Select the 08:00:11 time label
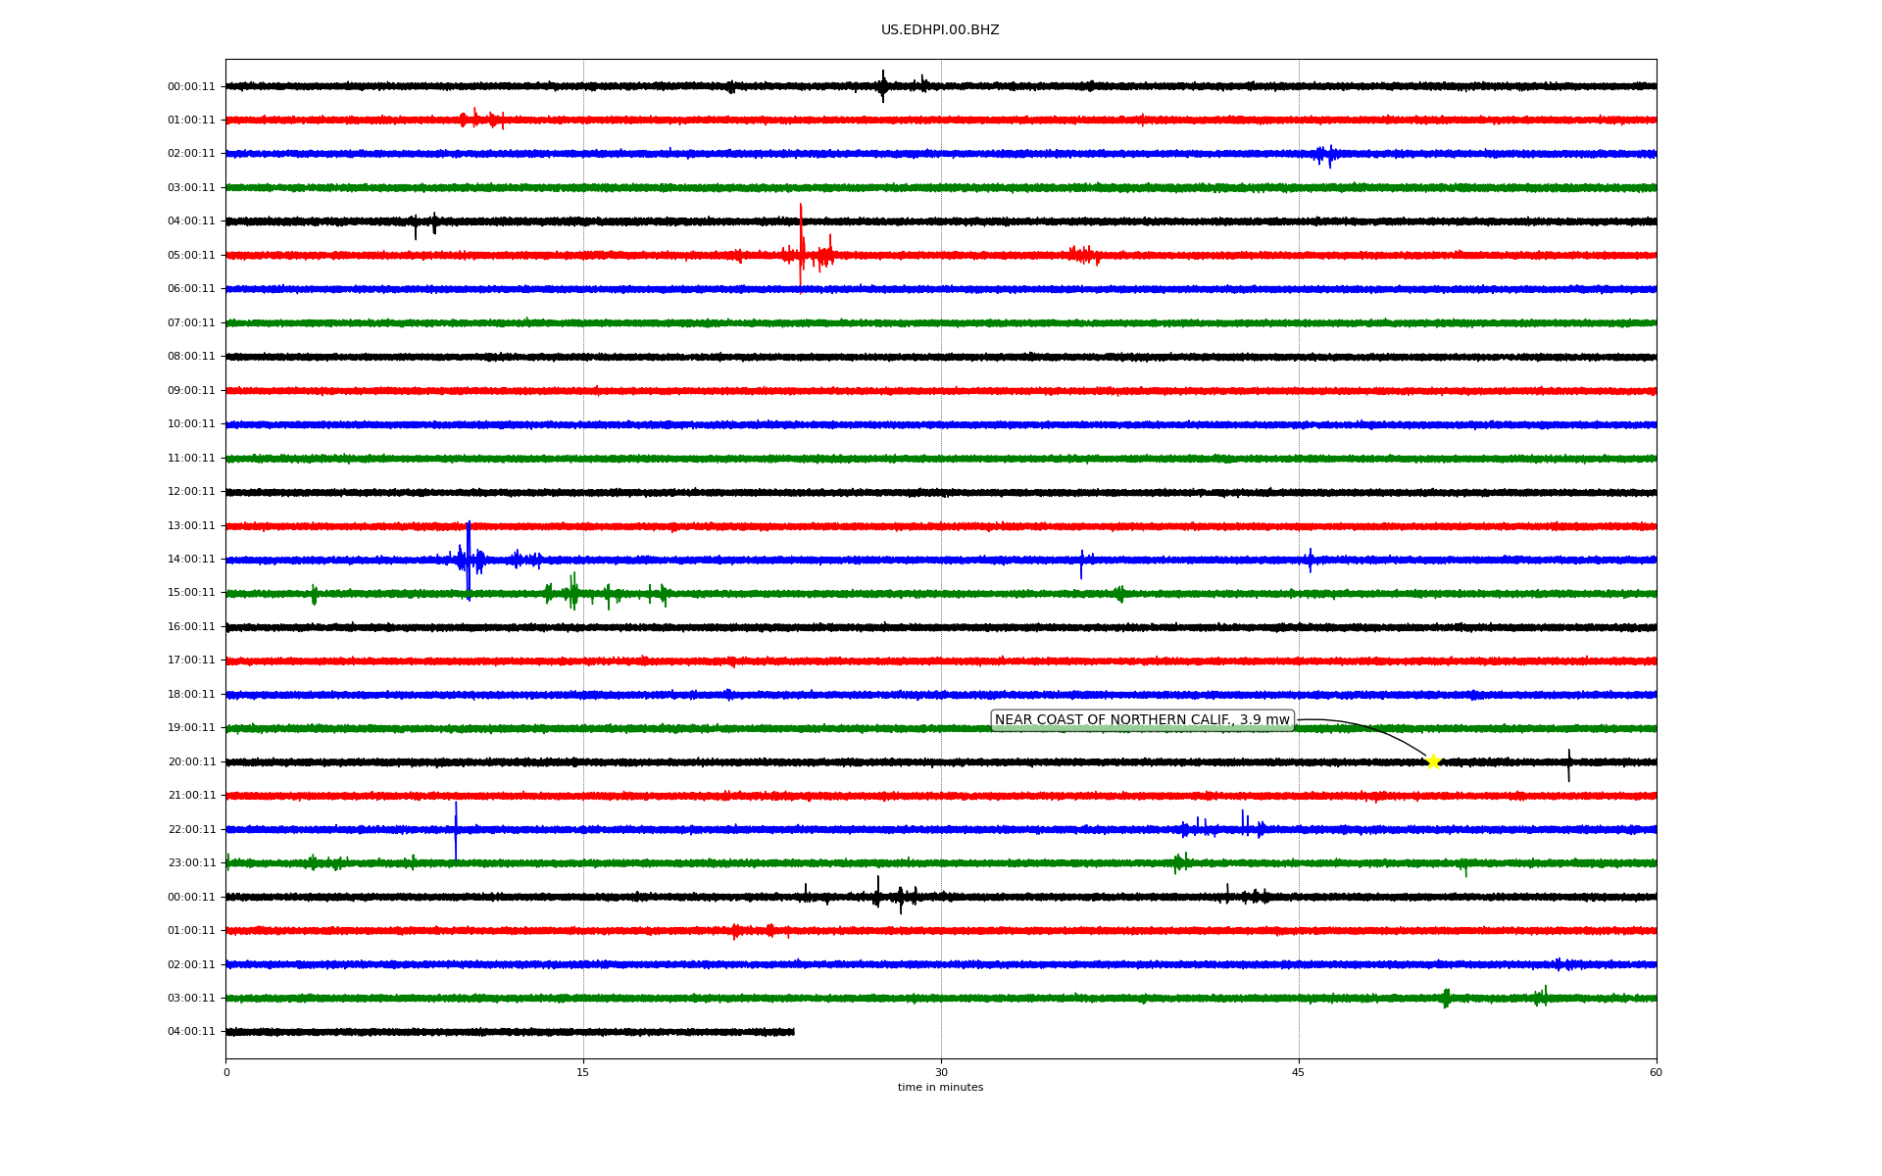The width and height of the screenshot is (1882, 1176). coord(191,357)
